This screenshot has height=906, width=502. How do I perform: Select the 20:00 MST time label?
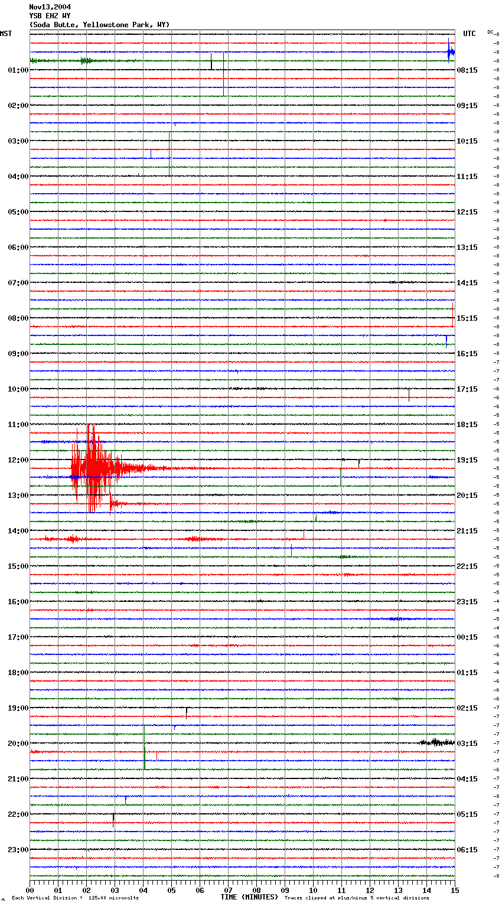(18, 744)
